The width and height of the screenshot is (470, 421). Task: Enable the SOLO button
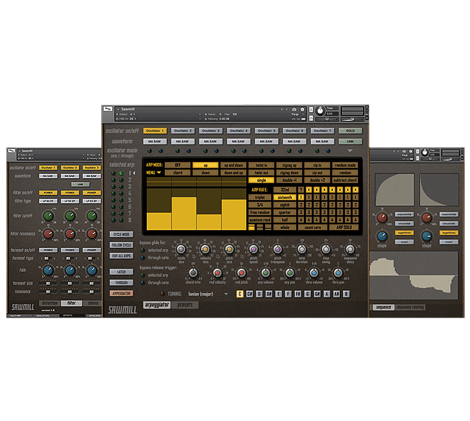pos(350,130)
